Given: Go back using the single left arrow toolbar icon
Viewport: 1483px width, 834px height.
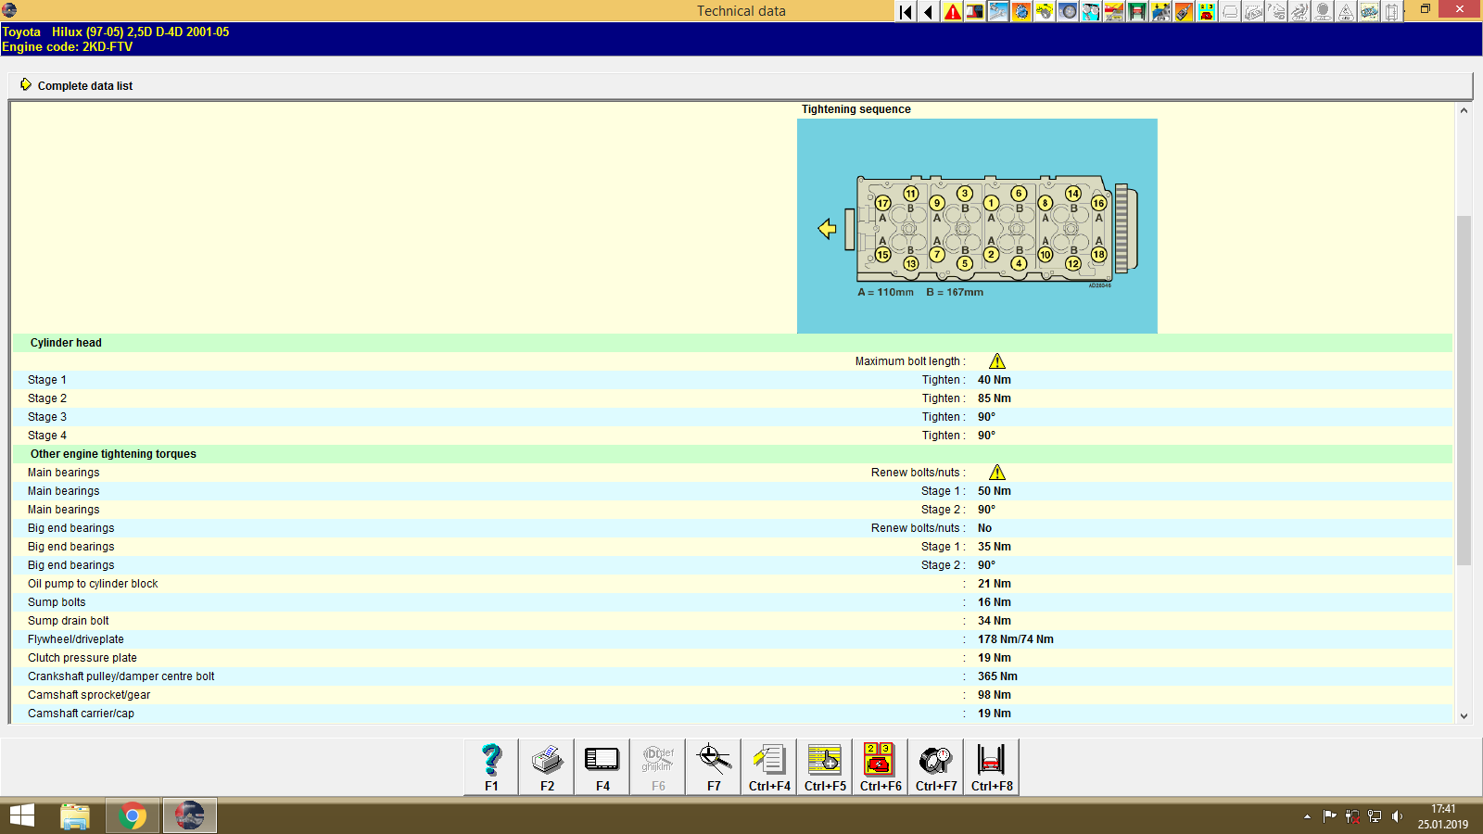Looking at the screenshot, I should click(x=928, y=12).
